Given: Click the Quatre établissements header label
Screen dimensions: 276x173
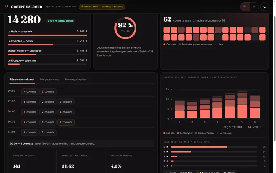Looking at the screenshot, I should [61, 7].
